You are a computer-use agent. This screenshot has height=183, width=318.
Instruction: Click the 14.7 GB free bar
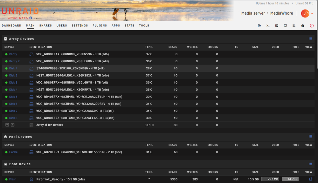pyautogui.click(x=290, y=179)
